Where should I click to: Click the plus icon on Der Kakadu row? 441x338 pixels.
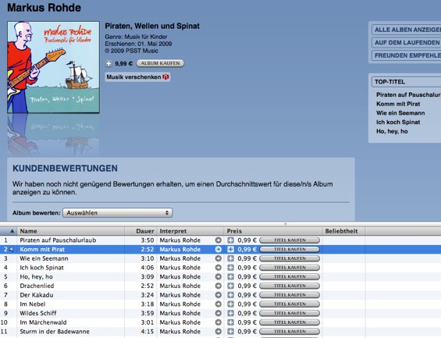click(230, 295)
